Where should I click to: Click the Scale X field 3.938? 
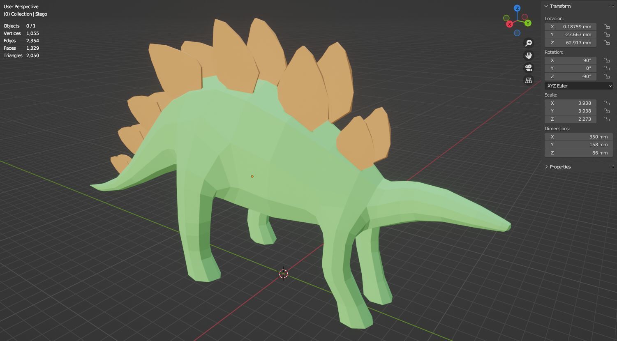(x=571, y=103)
